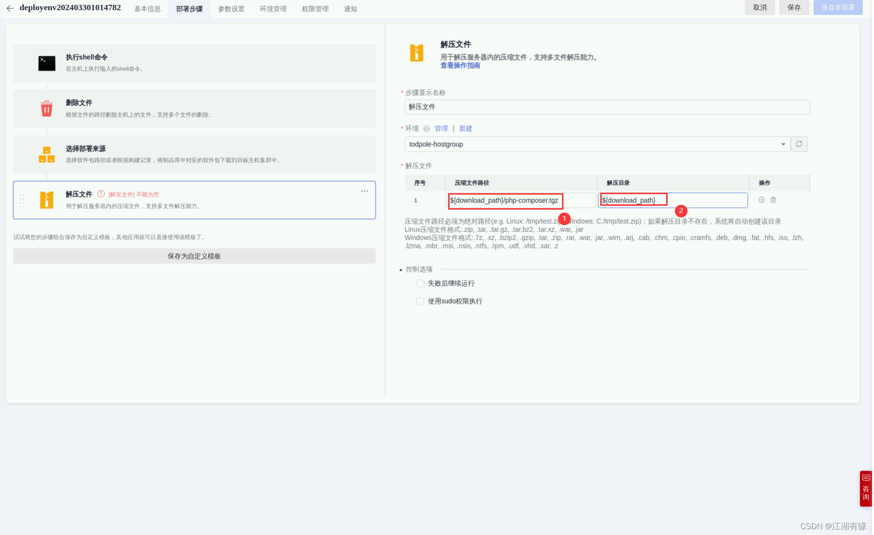Switch to the 基本信息 tab
The height and width of the screenshot is (535, 874).
point(147,9)
